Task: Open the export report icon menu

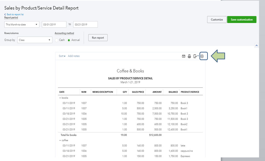Action: (x=196, y=56)
